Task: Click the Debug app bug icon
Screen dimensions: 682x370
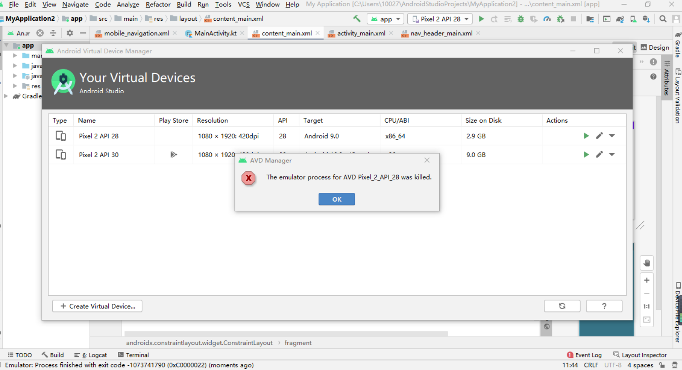Action: [521, 19]
